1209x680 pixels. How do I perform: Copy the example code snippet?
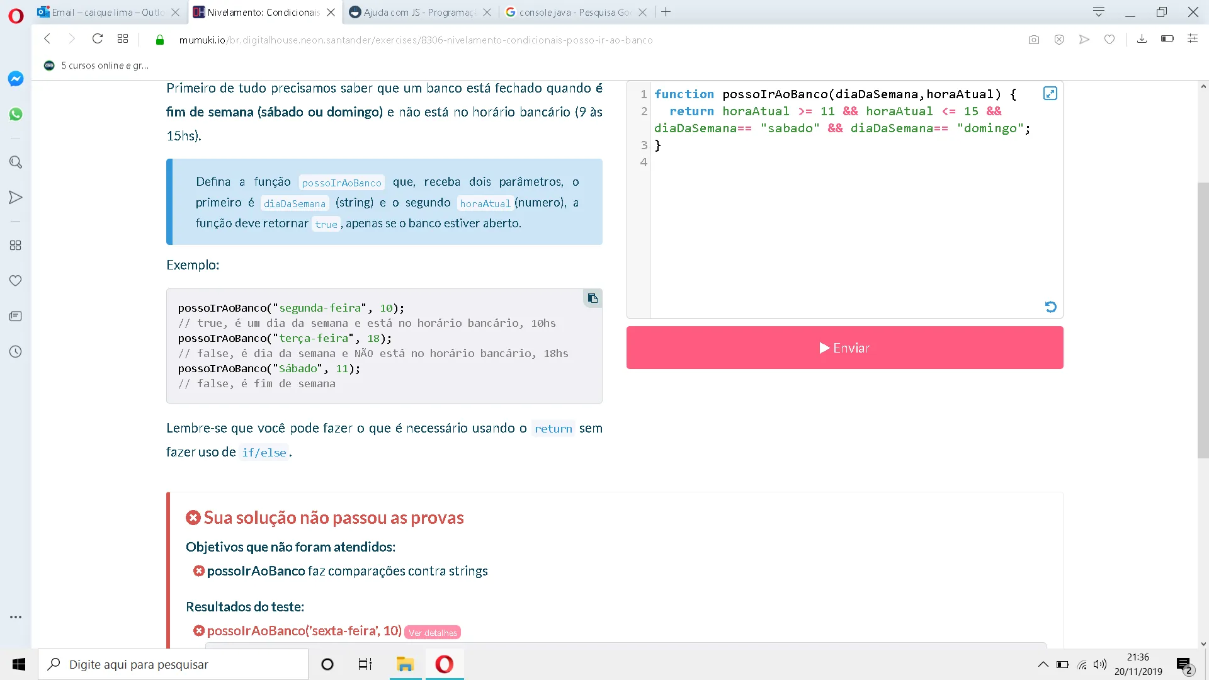tap(593, 298)
